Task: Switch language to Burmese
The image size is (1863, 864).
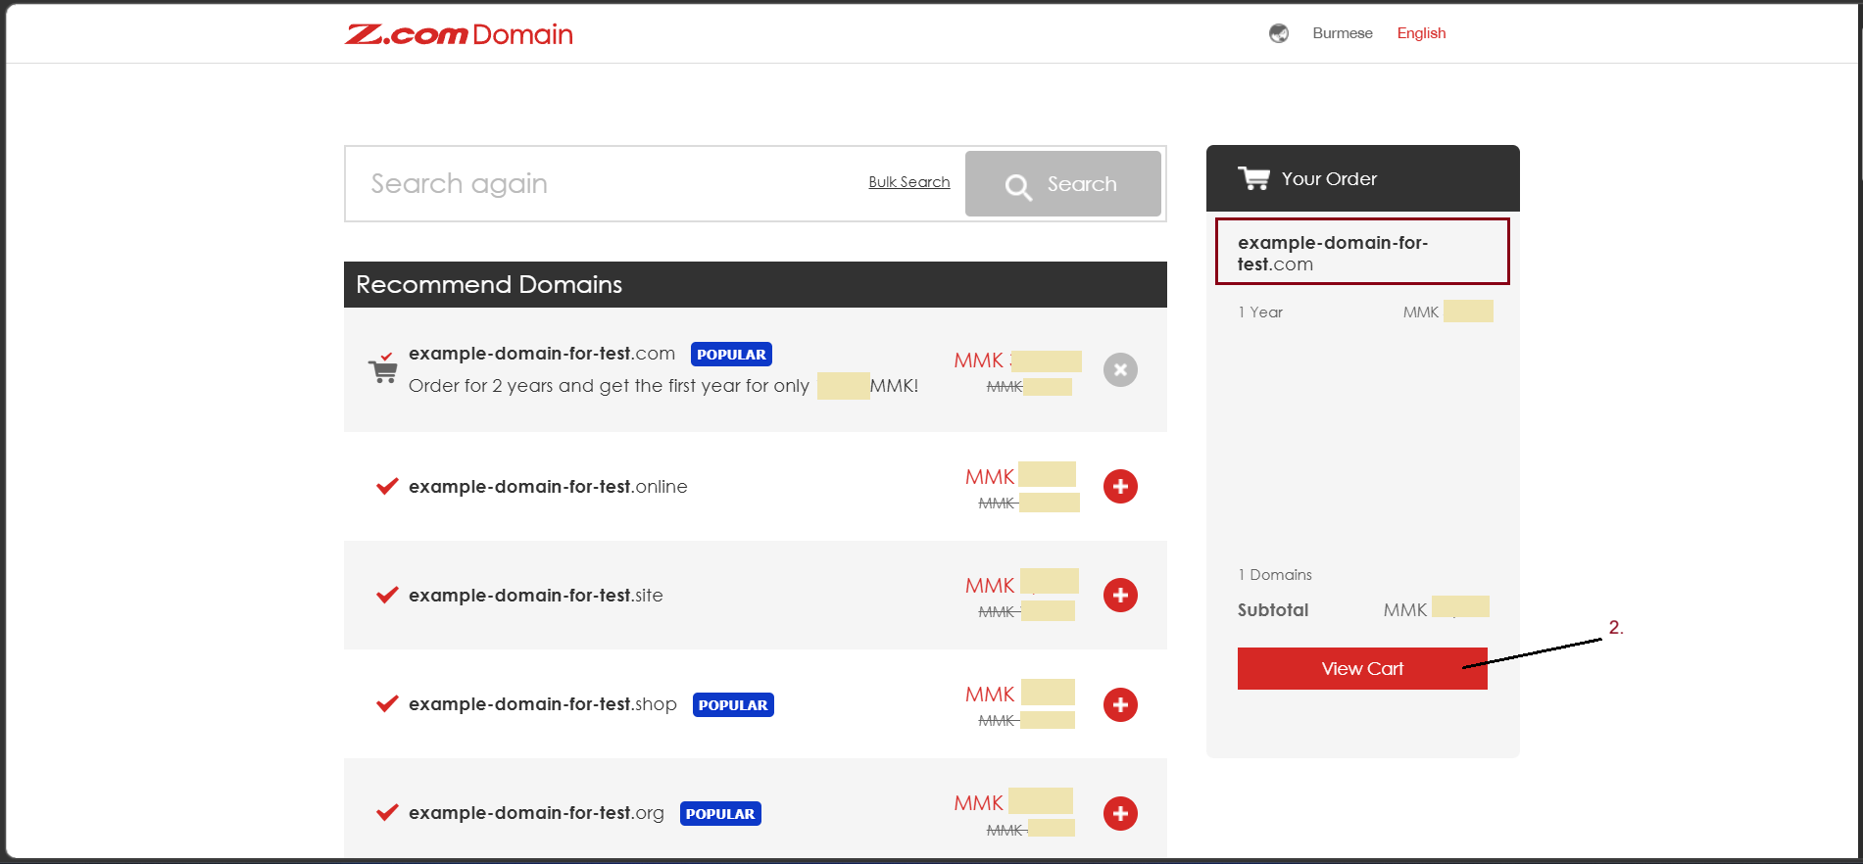Action: pyautogui.click(x=1343, y=33)
